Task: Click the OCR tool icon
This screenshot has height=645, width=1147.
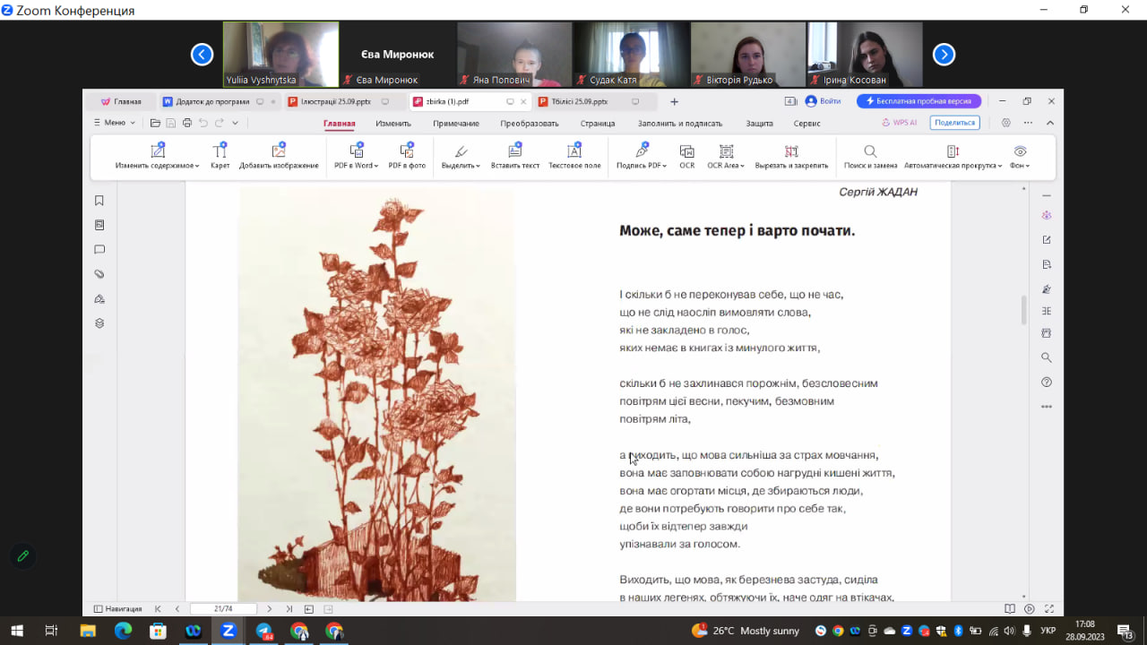Action: (x=686, y=152)
